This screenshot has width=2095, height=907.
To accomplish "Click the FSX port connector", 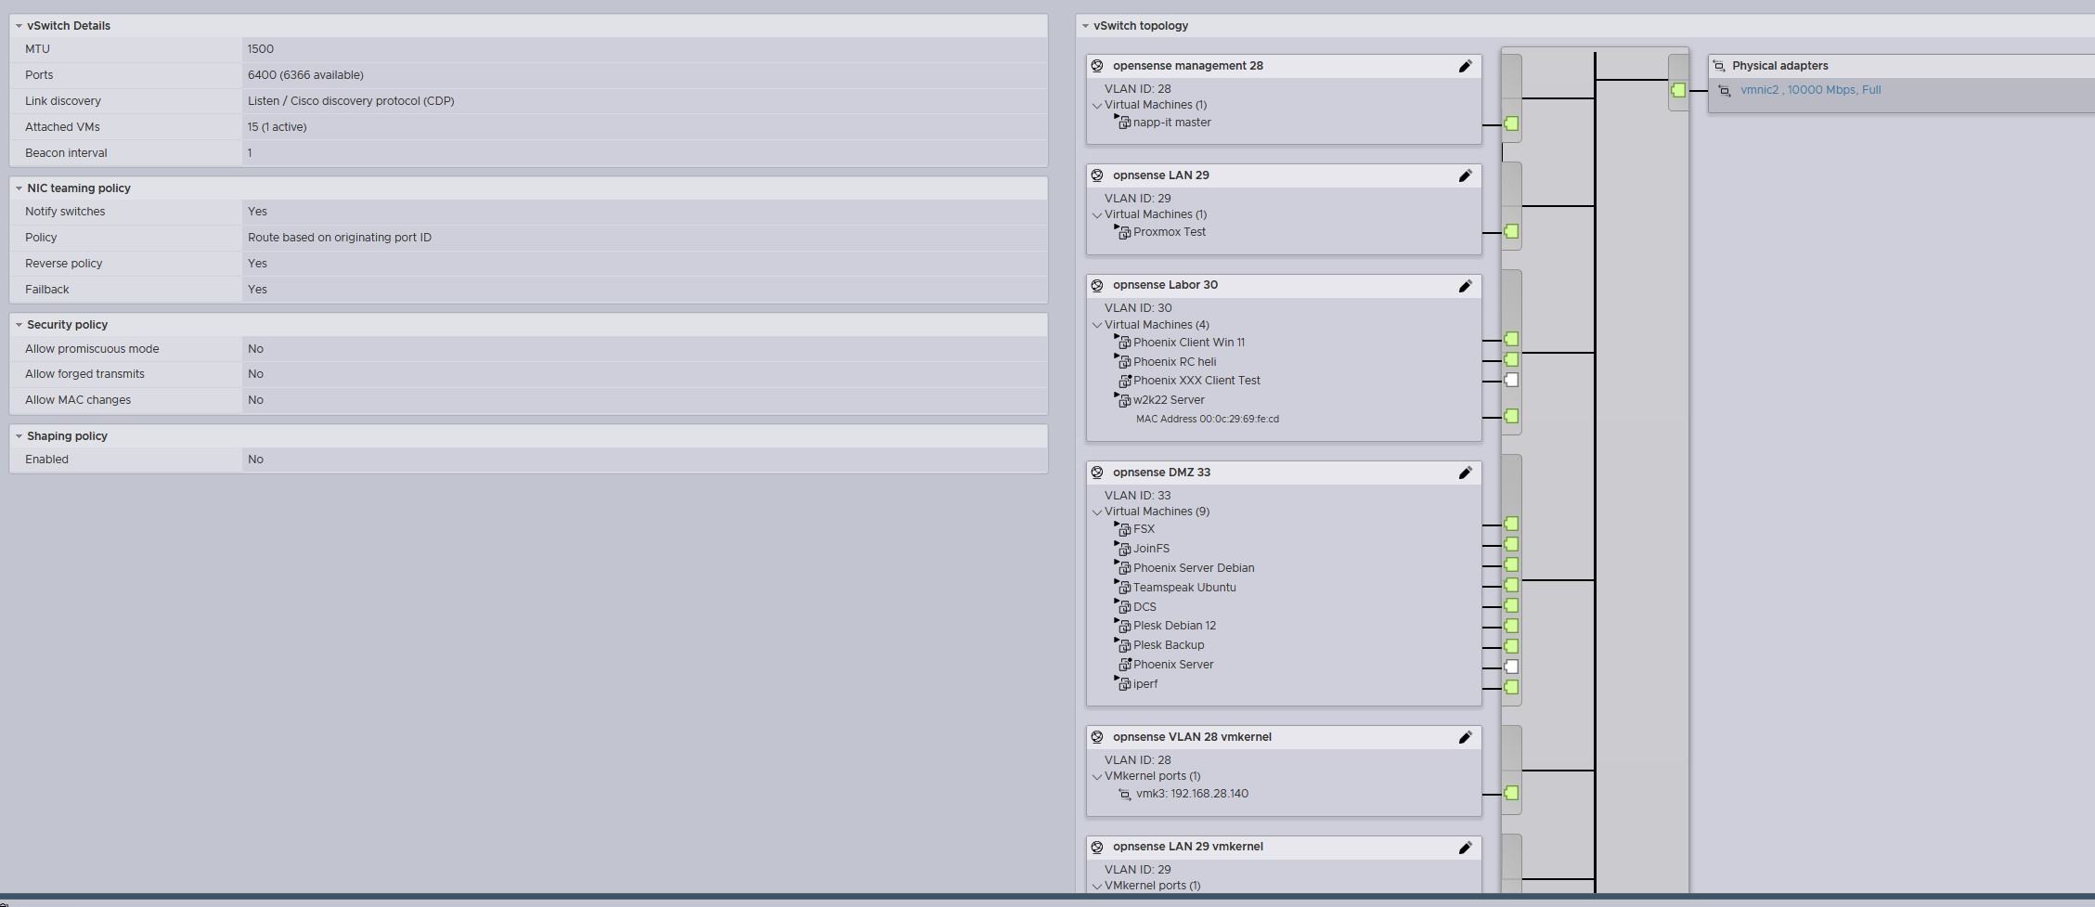I will pos(1511,524).
